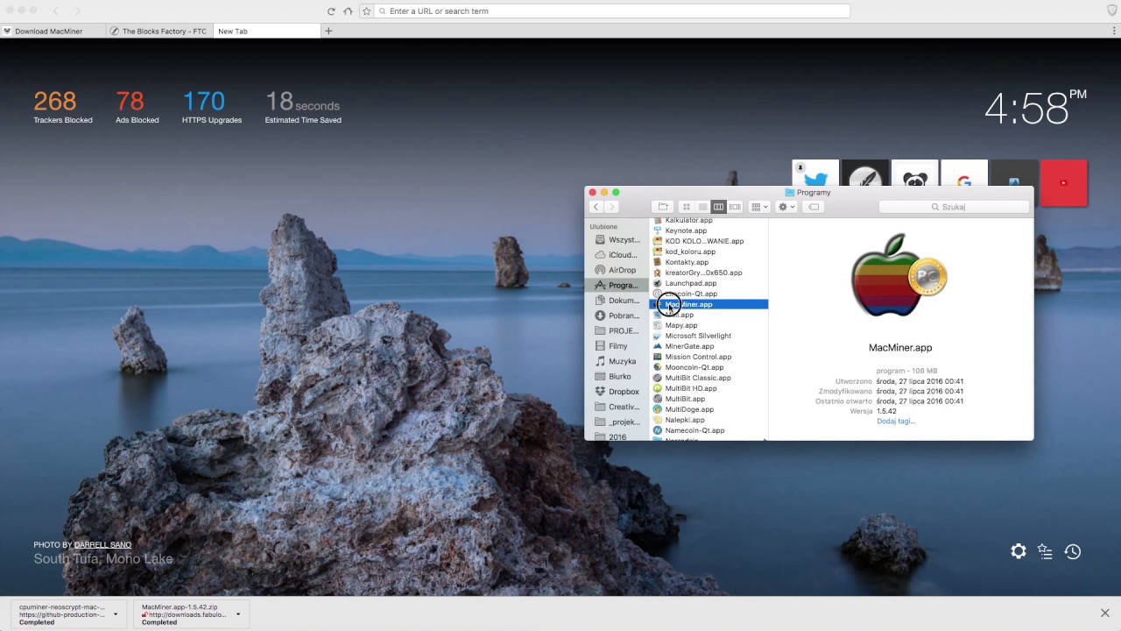The height and width of the screenshot is (631, 1121).
Task: Select Mooncoin-Qt.app in the file list
Action: click(709, 367)
